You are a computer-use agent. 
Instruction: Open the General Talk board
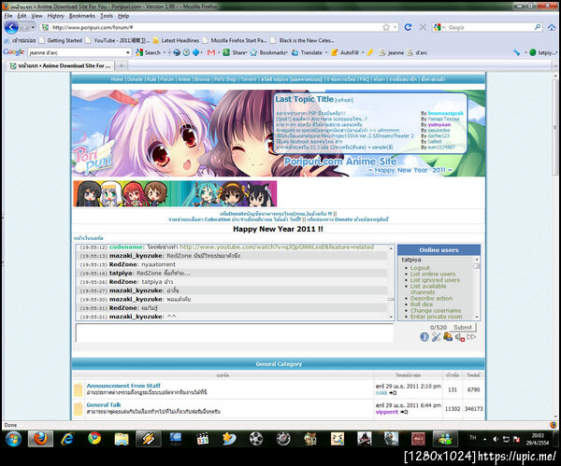[104, 404]
